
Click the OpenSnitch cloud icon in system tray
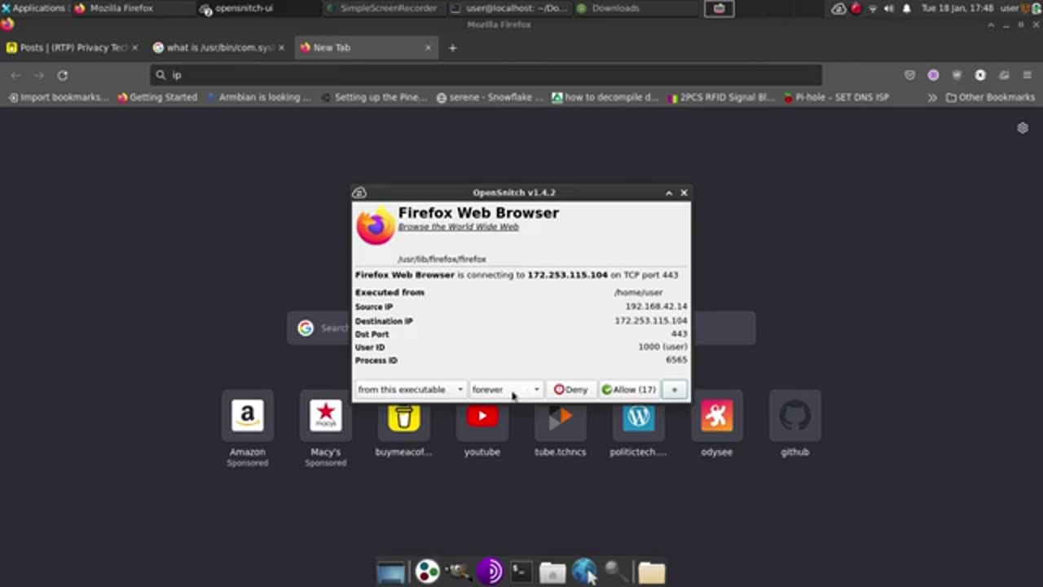[x=838, y=8]
